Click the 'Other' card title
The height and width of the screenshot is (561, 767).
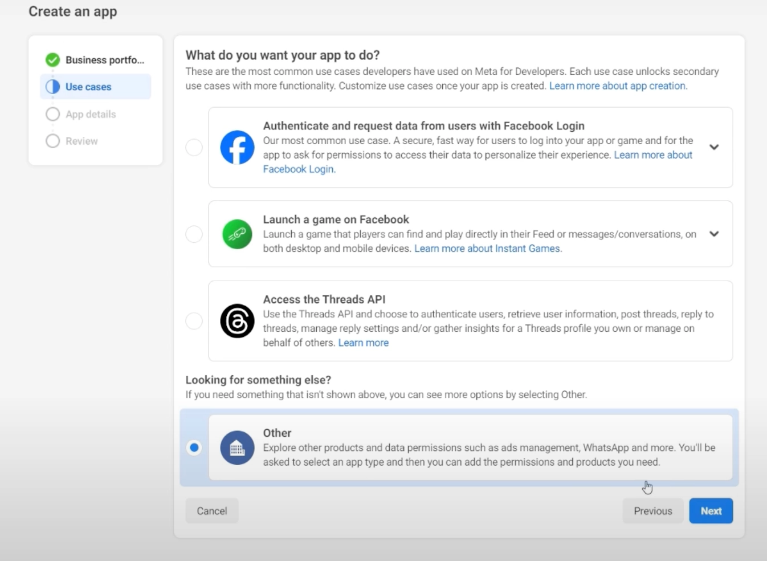click(277, 433)
